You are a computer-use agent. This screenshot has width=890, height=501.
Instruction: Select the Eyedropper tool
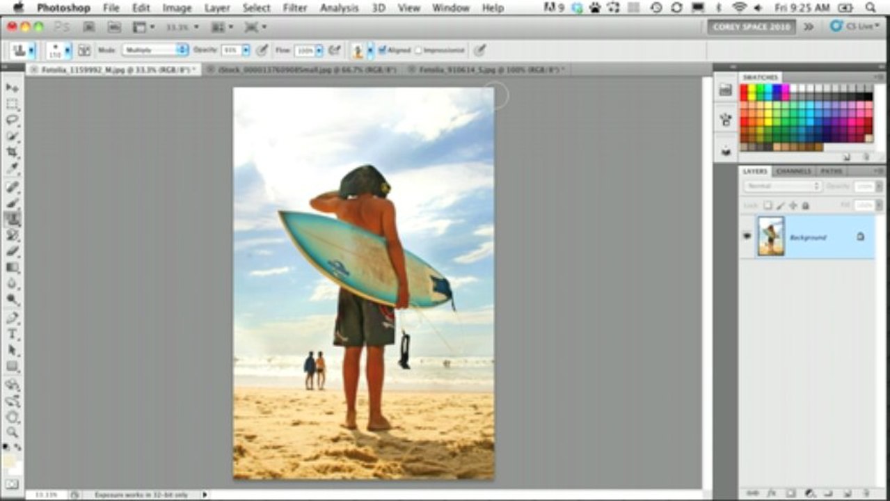tap(13, 168)
